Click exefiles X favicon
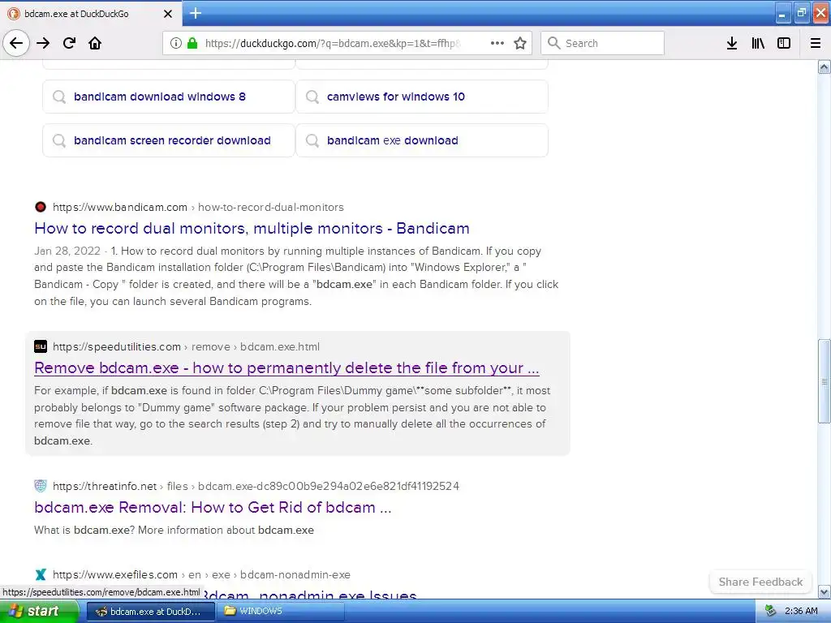The height and width of the screenshot is (623, 831). point(41,574)
